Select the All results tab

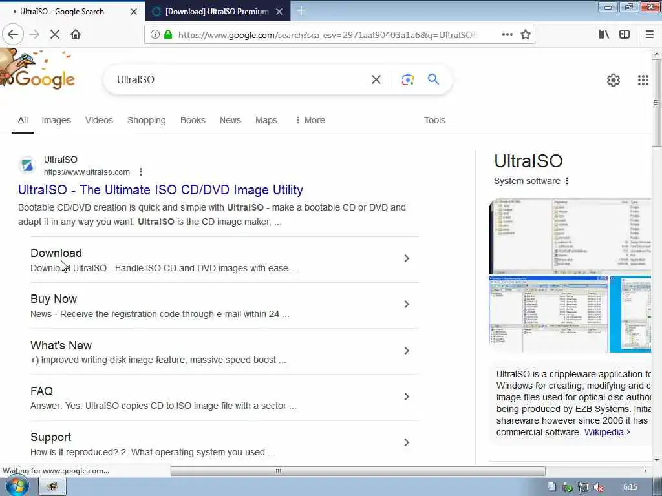(x=23, y=120)
